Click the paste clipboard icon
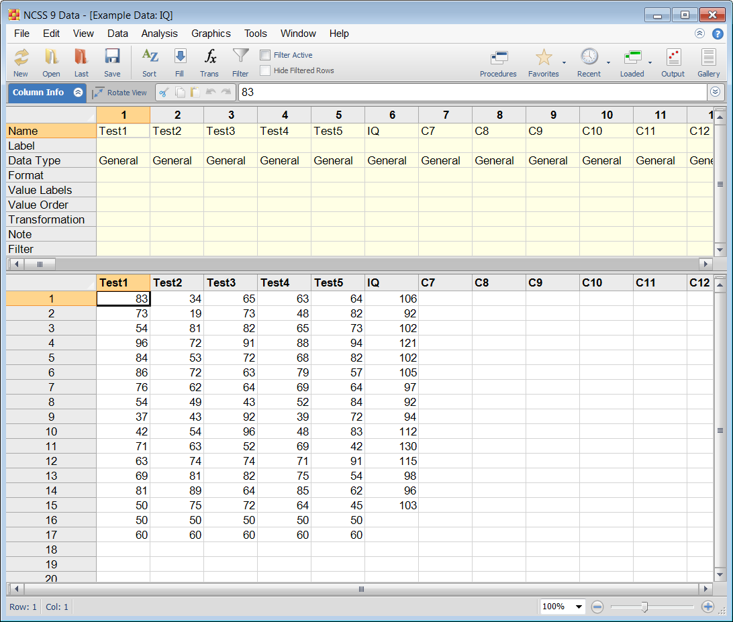Screen dimensions: 733x622 pos(195,93)
